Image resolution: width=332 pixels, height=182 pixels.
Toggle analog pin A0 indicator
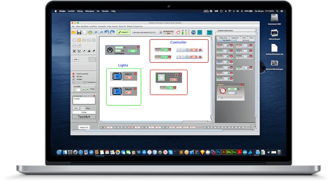tap(207, 127)
